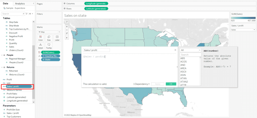Open the 1 Dependency dropdown
The image size is (257, 118).
pyautogui.click(x=142, y=84)
